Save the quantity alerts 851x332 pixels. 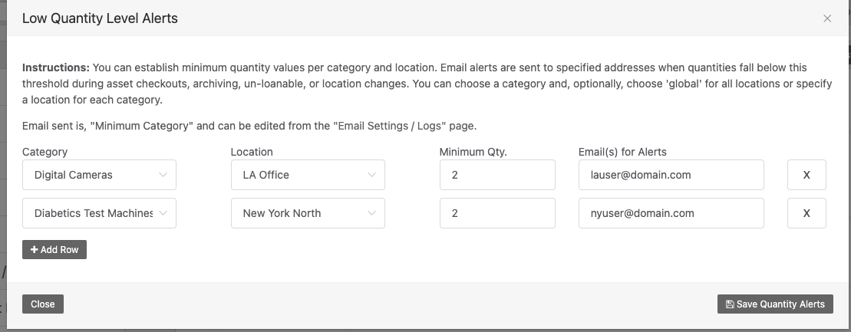775,304
